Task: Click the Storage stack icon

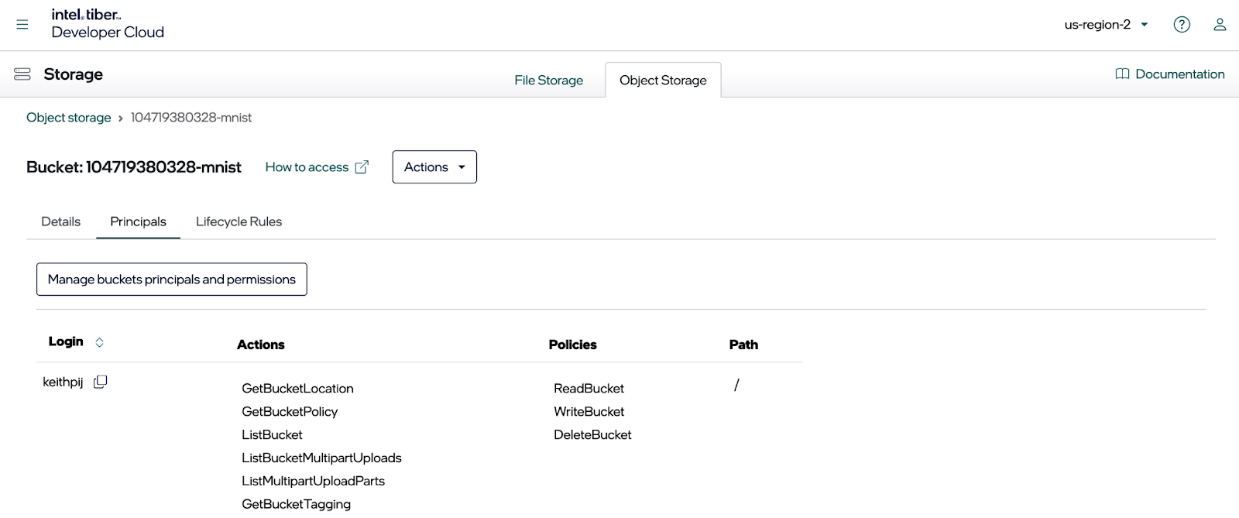Action: 22,74
